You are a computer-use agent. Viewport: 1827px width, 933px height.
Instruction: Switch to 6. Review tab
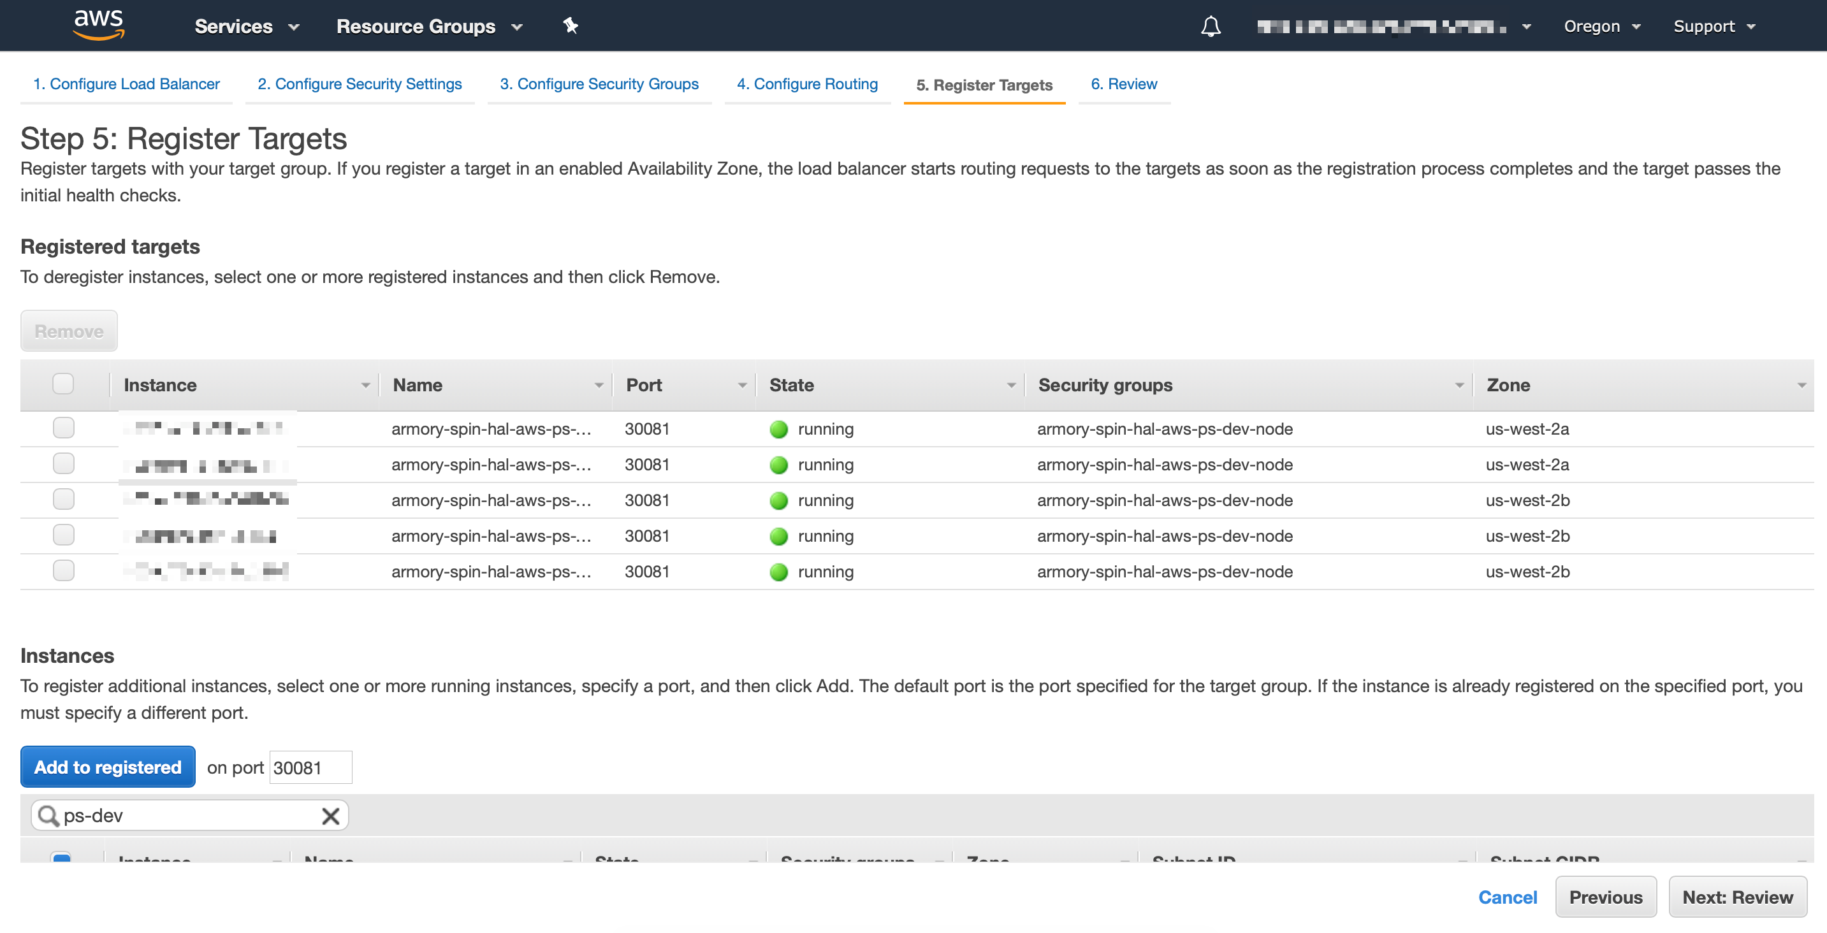click(x=1123, y=83)
